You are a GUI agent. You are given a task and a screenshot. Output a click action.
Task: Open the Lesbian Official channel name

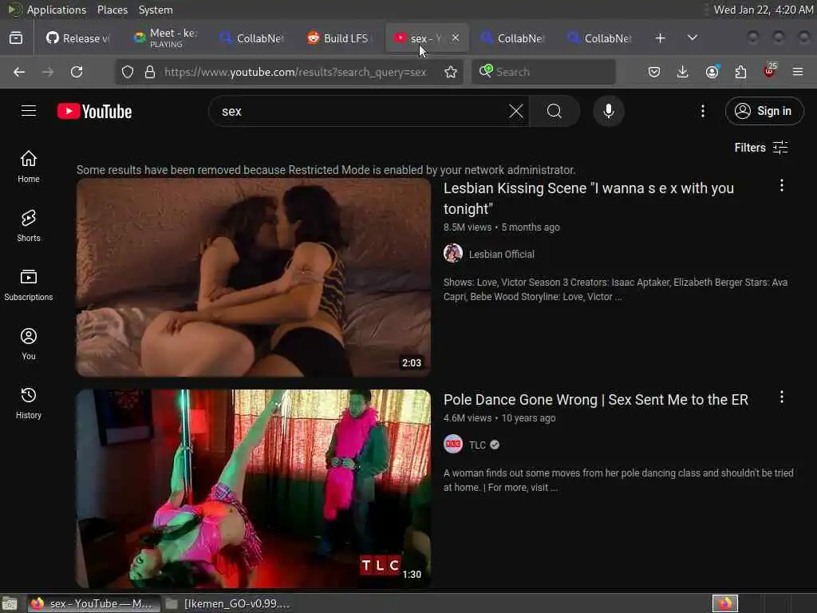pos(501,255)
